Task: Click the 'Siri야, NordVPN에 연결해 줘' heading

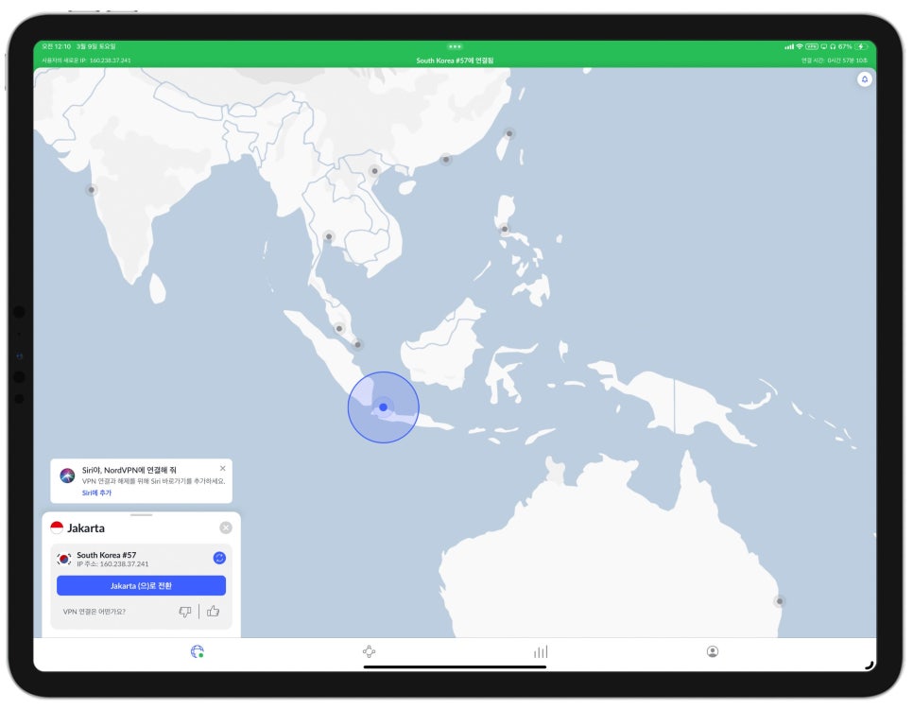Action: (x=129, y=470)
